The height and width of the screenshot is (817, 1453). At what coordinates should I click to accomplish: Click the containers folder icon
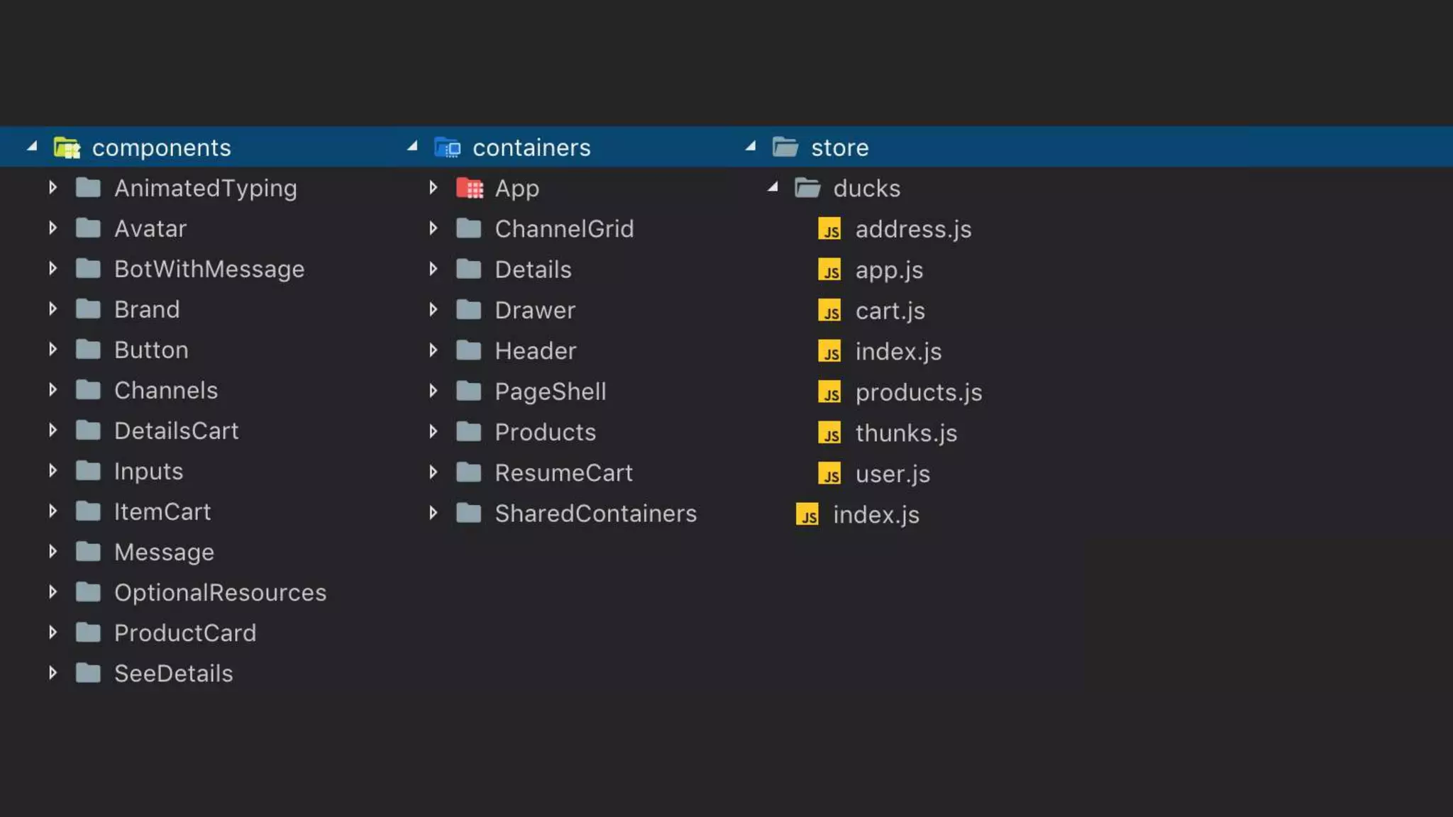tap(447, 148)
